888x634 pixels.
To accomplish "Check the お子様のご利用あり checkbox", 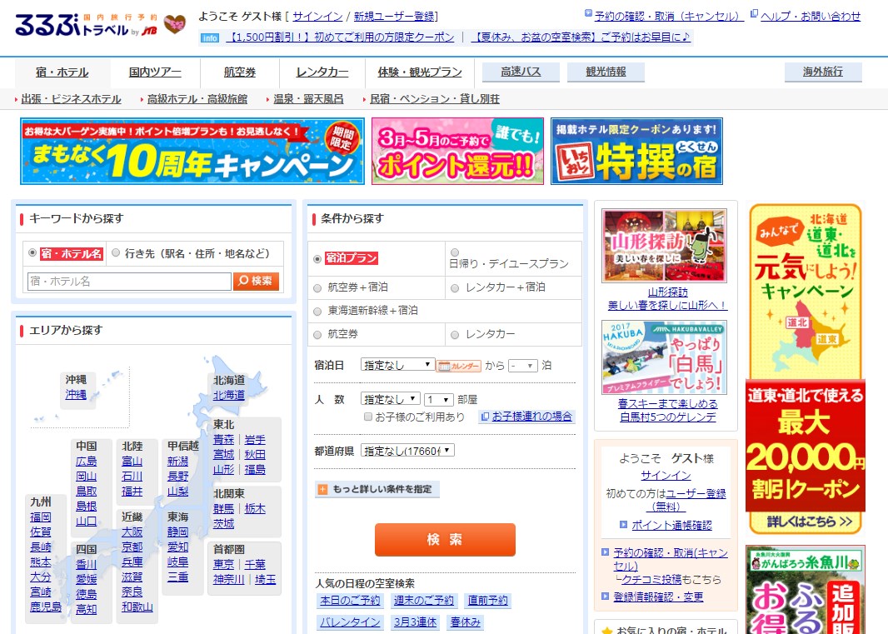I will click(x=368, y=417).
